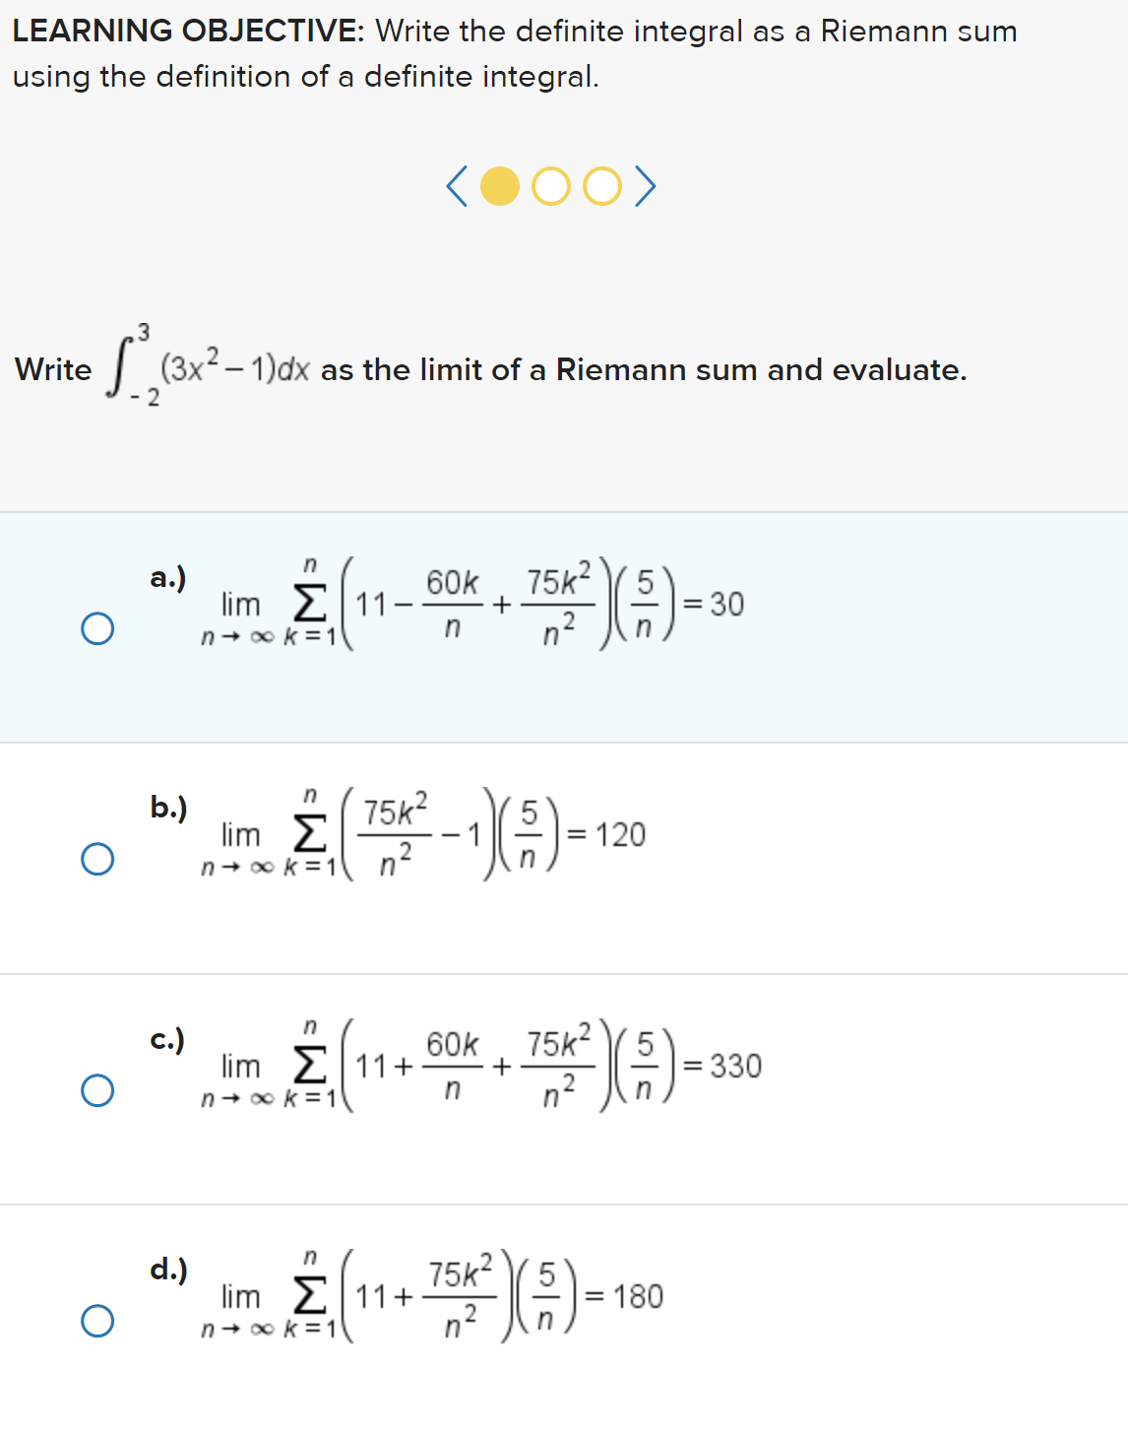
Task: Click the forward arrow to advance questions
Action: [646, 187]
